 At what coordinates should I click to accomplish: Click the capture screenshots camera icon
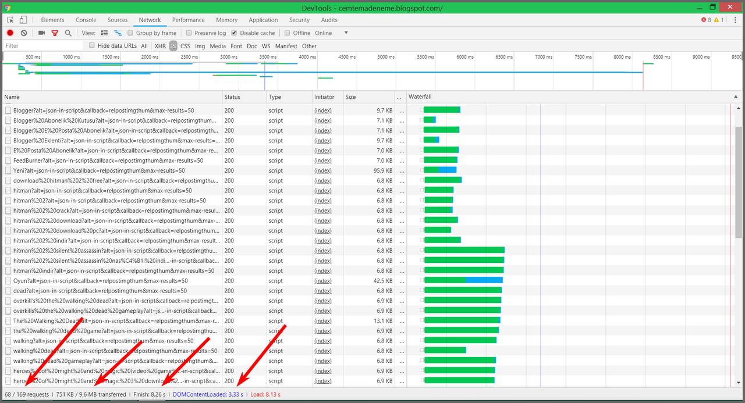41,33
